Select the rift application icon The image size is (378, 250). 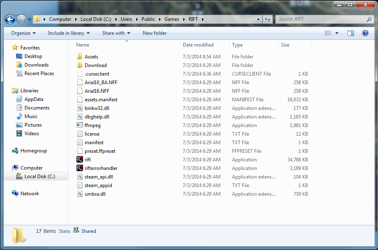pyautogui.click(x=80, y=160)
